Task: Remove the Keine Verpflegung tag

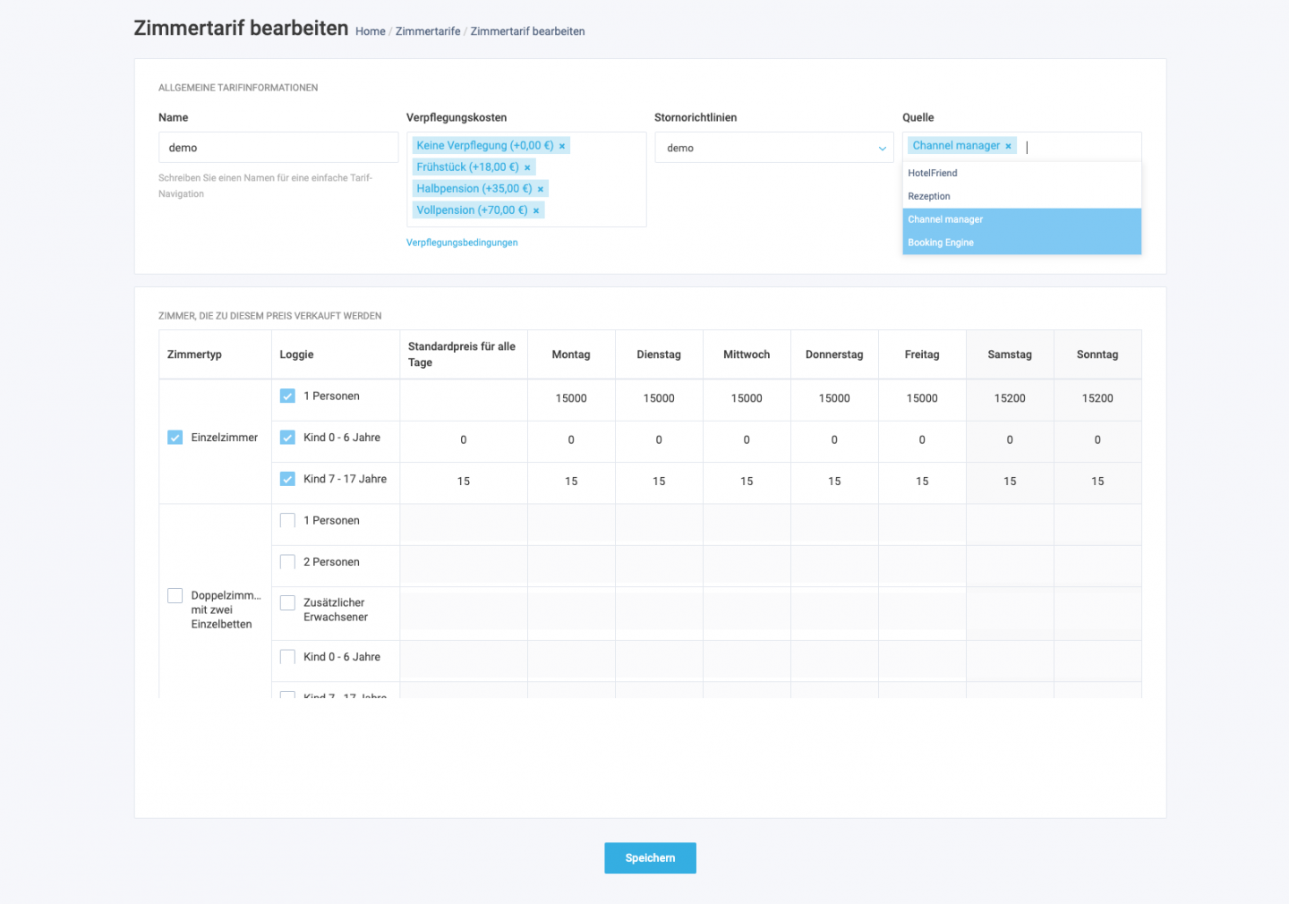Action: pos(562,146)
